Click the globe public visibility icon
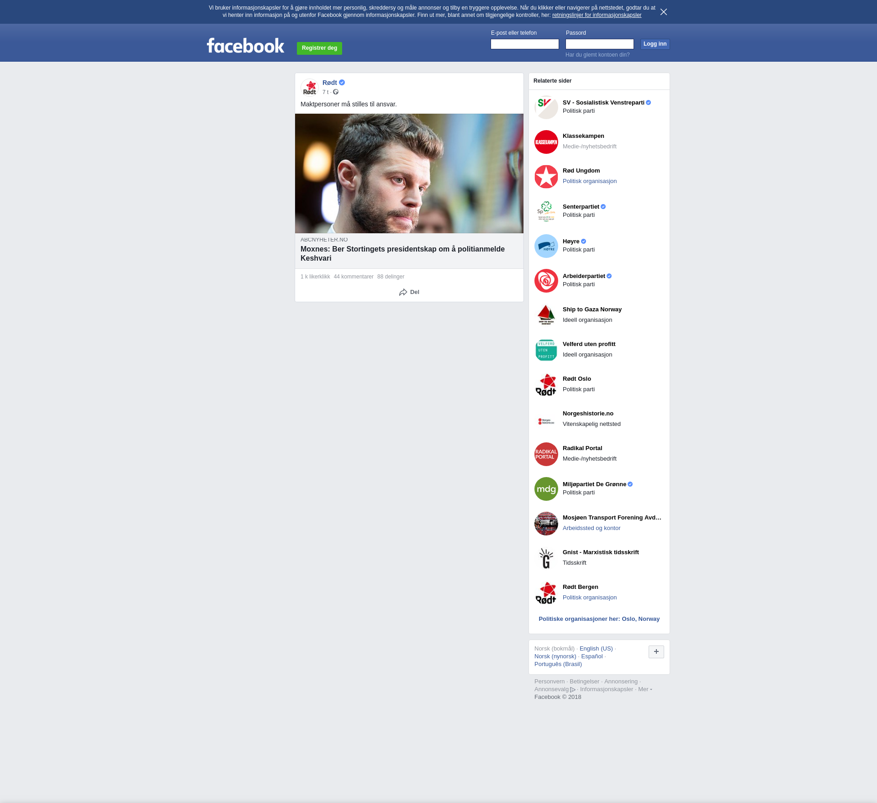The image size is (877, 803). point(336,92)
